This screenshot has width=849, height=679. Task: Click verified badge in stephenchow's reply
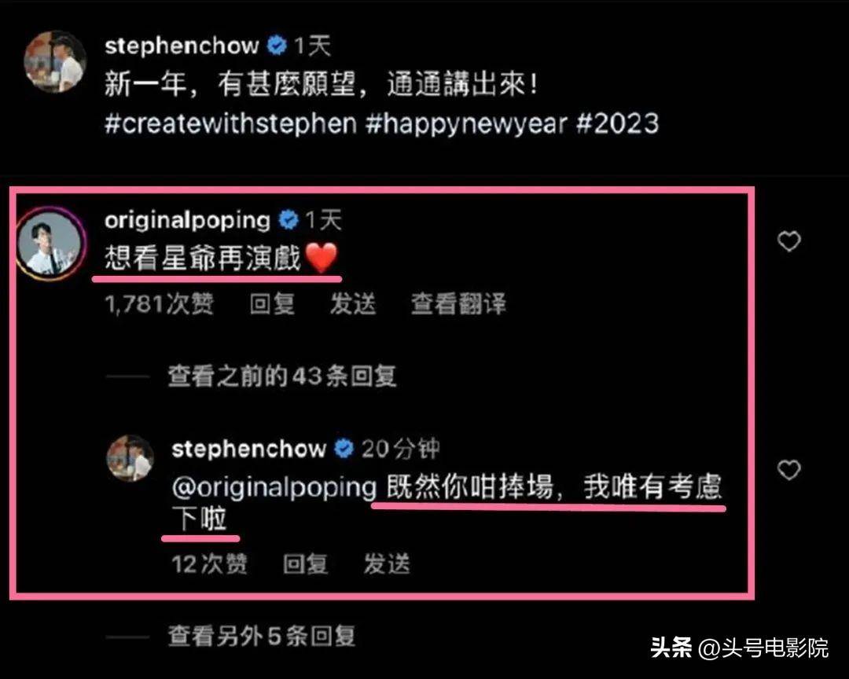[344, 449]
